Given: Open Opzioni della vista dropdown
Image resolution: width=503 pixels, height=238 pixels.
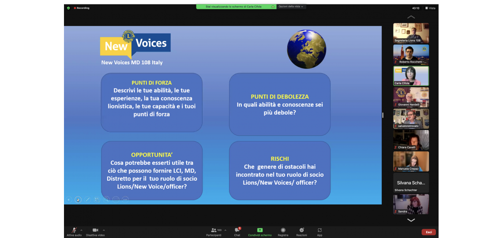Looking at the screenshot, I should click(291, 7).
